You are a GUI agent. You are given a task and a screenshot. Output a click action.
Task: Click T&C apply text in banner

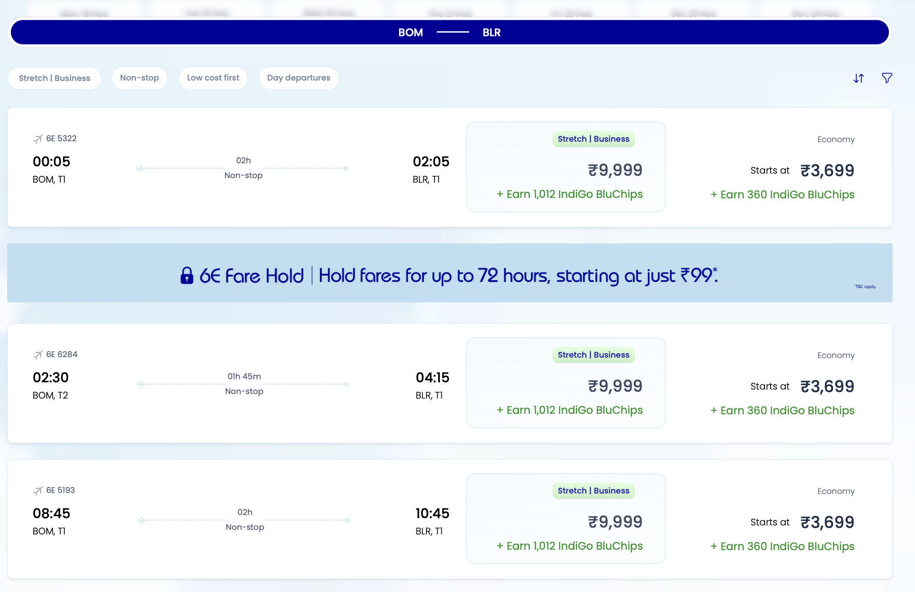coord(865,287)
